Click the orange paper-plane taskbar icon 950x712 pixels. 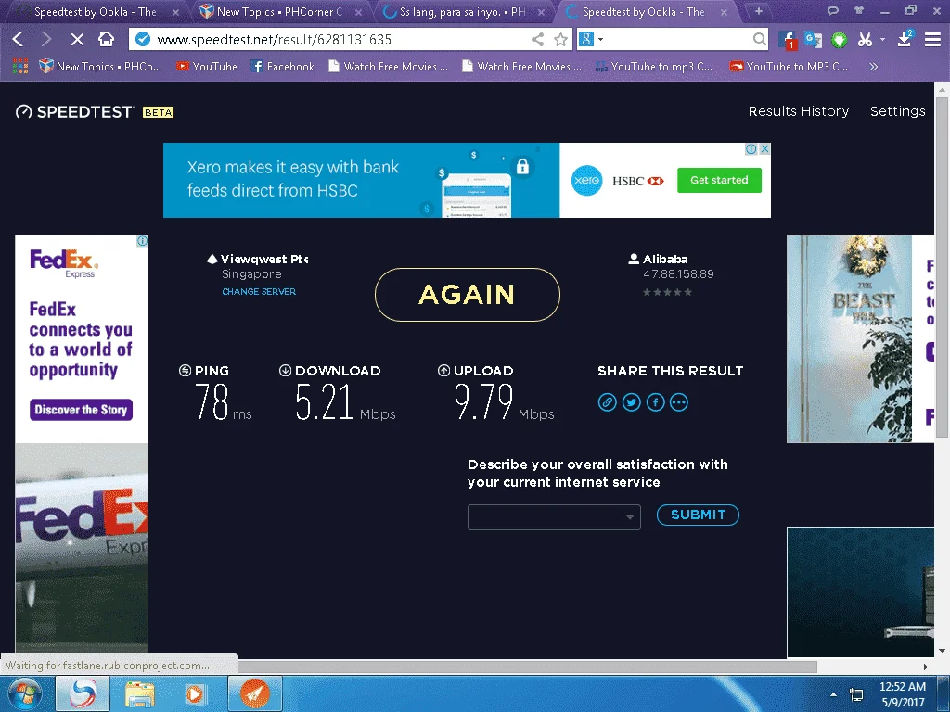point(255,693)
